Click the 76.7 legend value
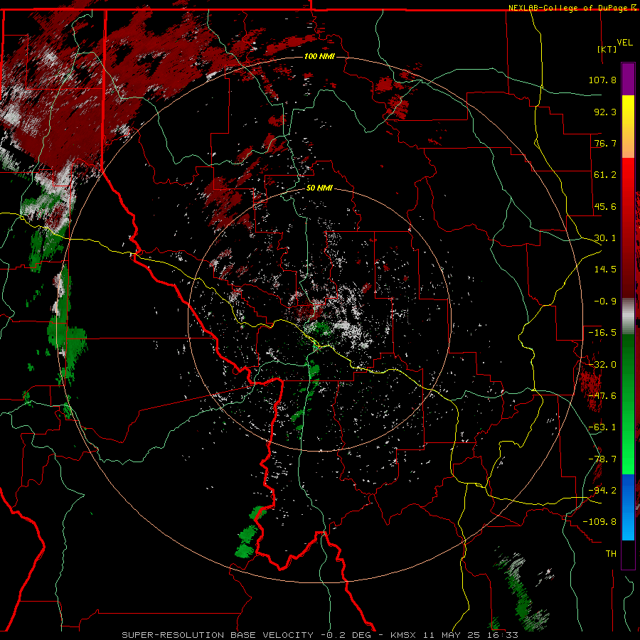This screenshot has width=640, height=640. pos(605,143)
